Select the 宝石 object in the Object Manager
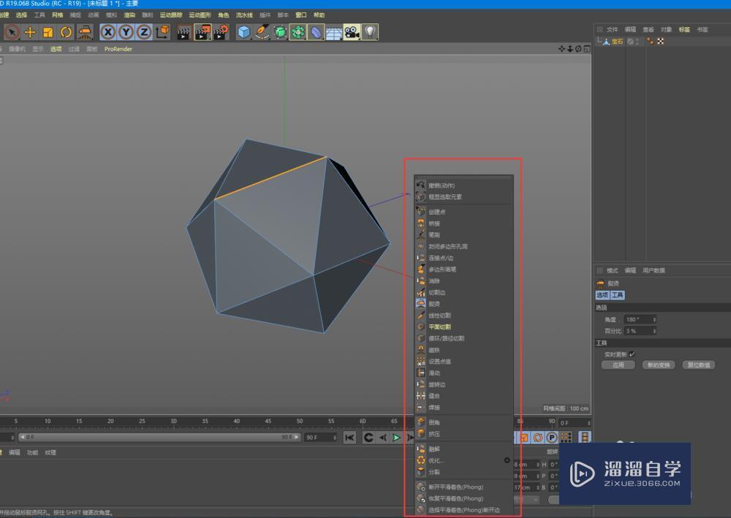The width and height of the screenshot is (731, 518). point(618,41)
